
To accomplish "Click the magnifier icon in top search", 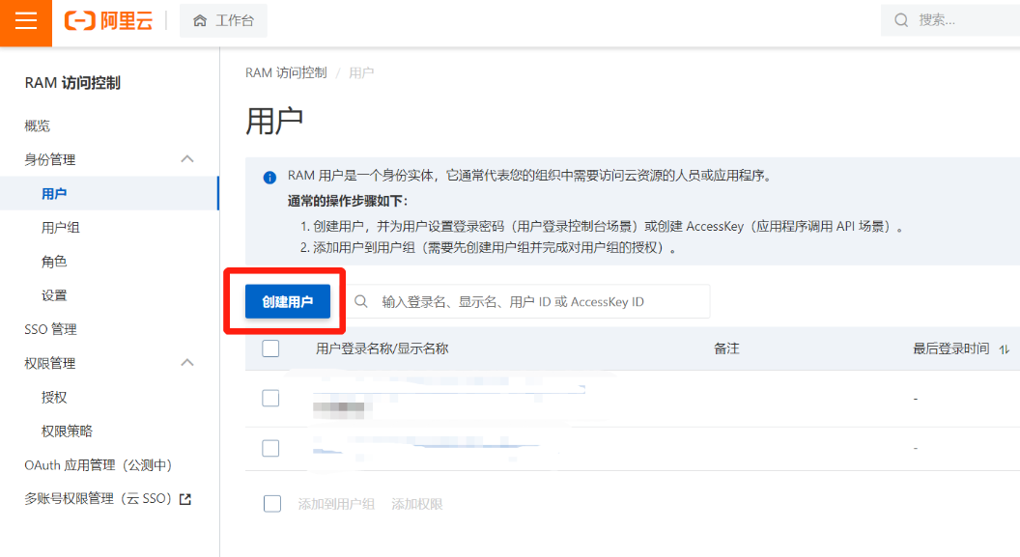I will [901, 20].
